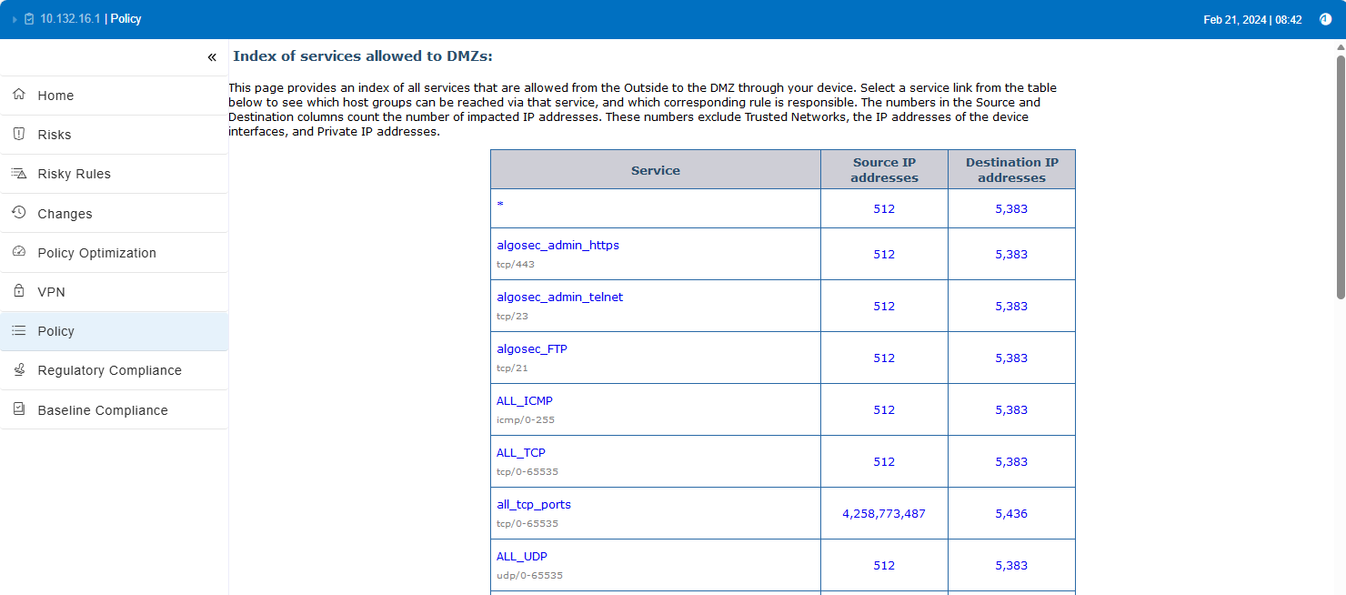Click the Regulatory Compliance stamp icon

19,370
